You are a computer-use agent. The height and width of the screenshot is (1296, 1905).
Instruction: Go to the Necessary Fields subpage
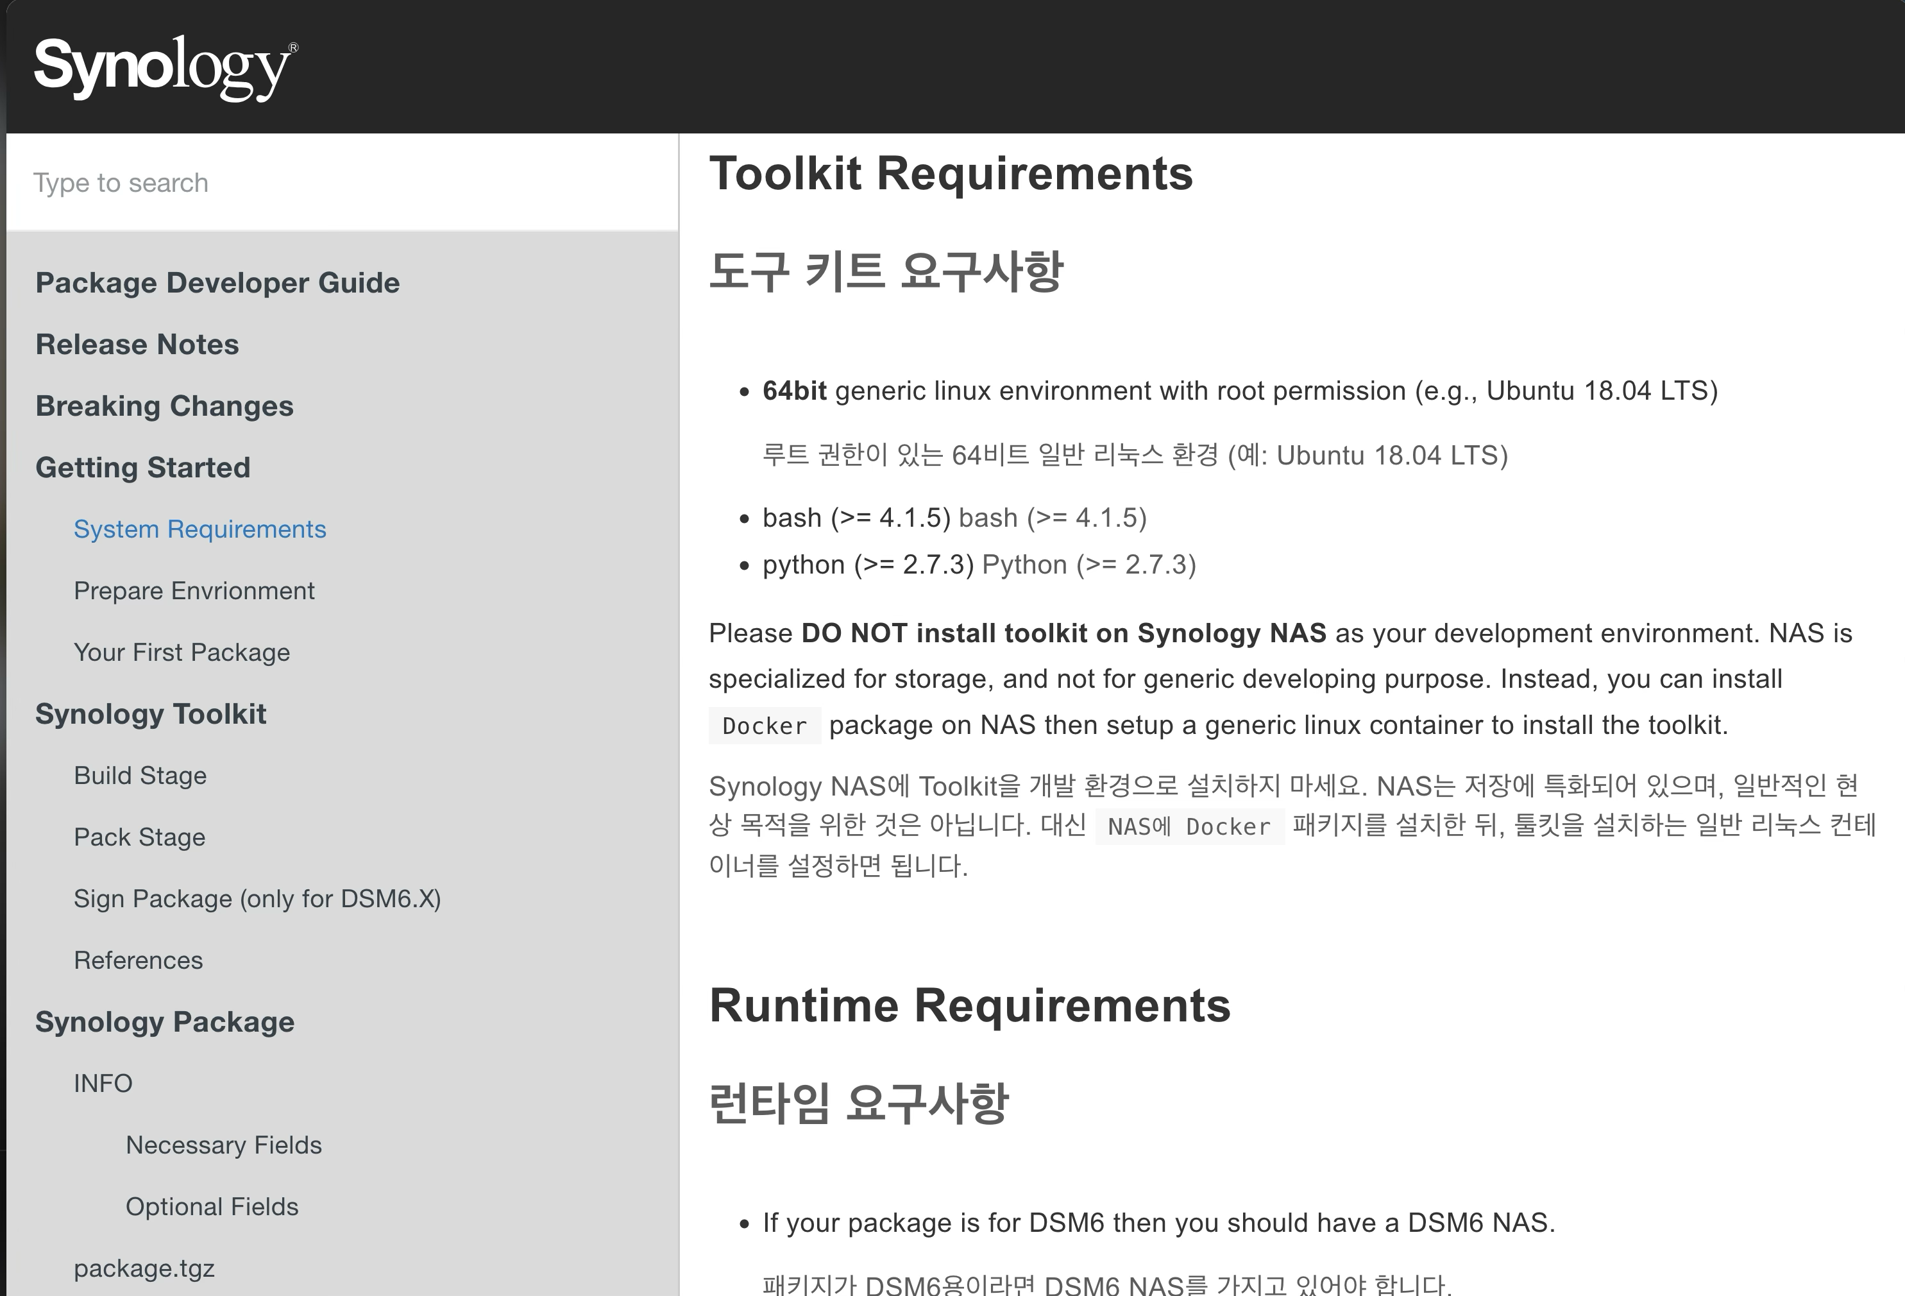pyautogui.click(x=223, y=1145)
